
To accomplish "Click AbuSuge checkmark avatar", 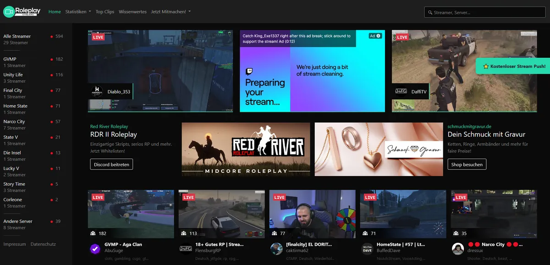I will coord(95,248).
